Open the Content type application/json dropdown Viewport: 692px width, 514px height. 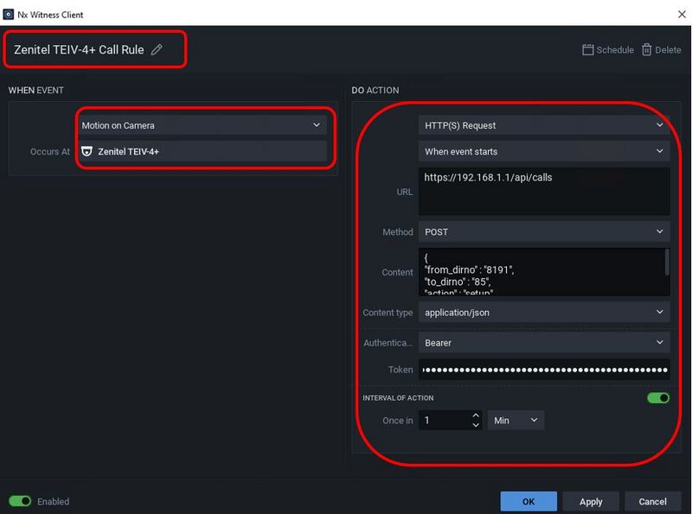pyautogui.click(x=544, y=312)
